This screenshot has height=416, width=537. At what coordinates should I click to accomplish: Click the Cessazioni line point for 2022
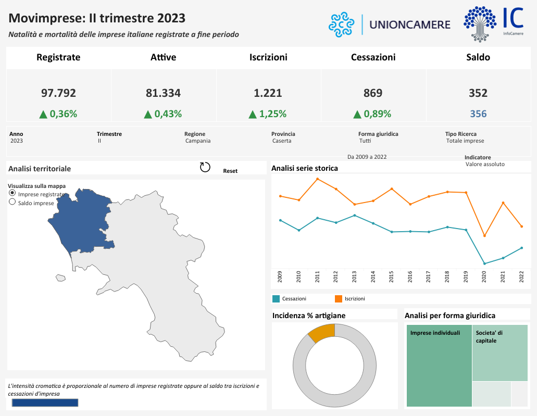pos(521,248)
